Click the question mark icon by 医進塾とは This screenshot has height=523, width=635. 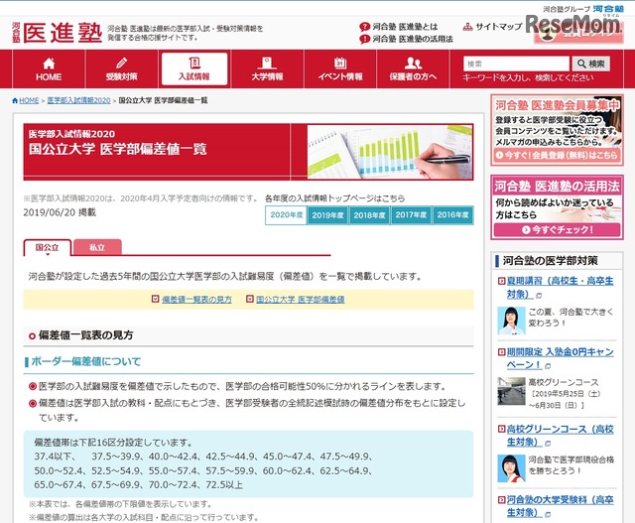click(x=364, y=27)
